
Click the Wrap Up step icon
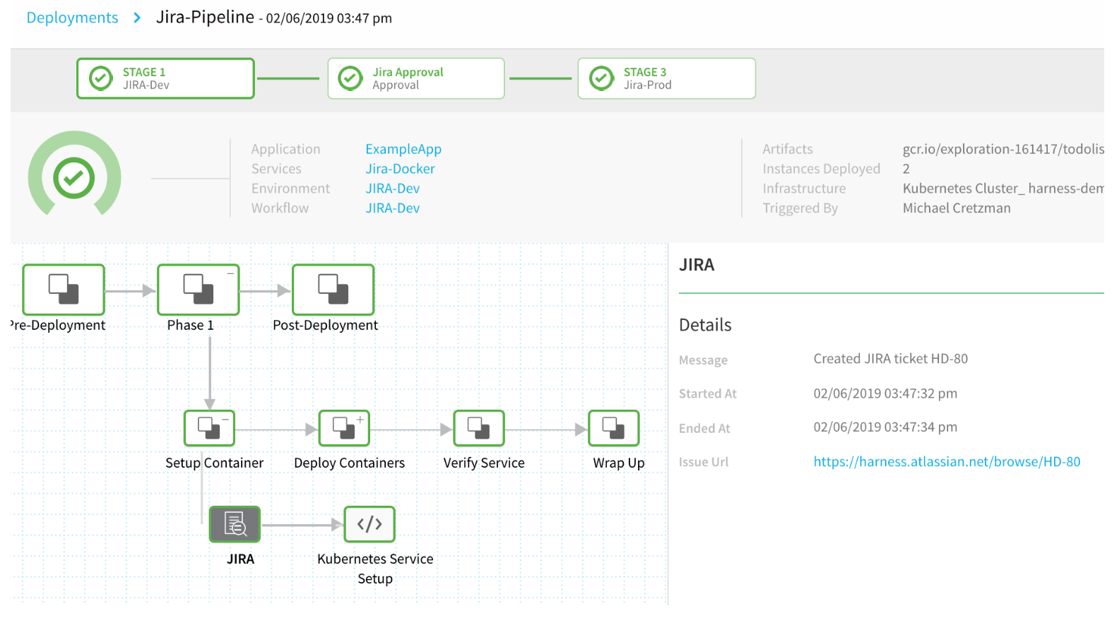614,428
